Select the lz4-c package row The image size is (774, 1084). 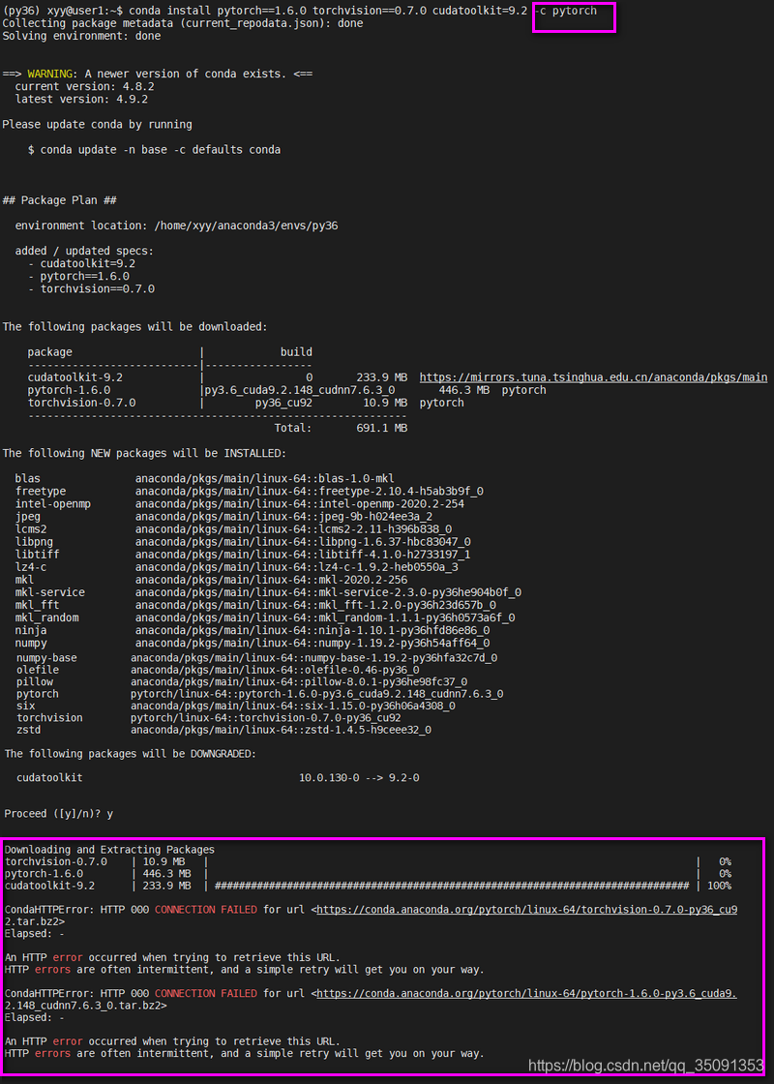[236, 566]
